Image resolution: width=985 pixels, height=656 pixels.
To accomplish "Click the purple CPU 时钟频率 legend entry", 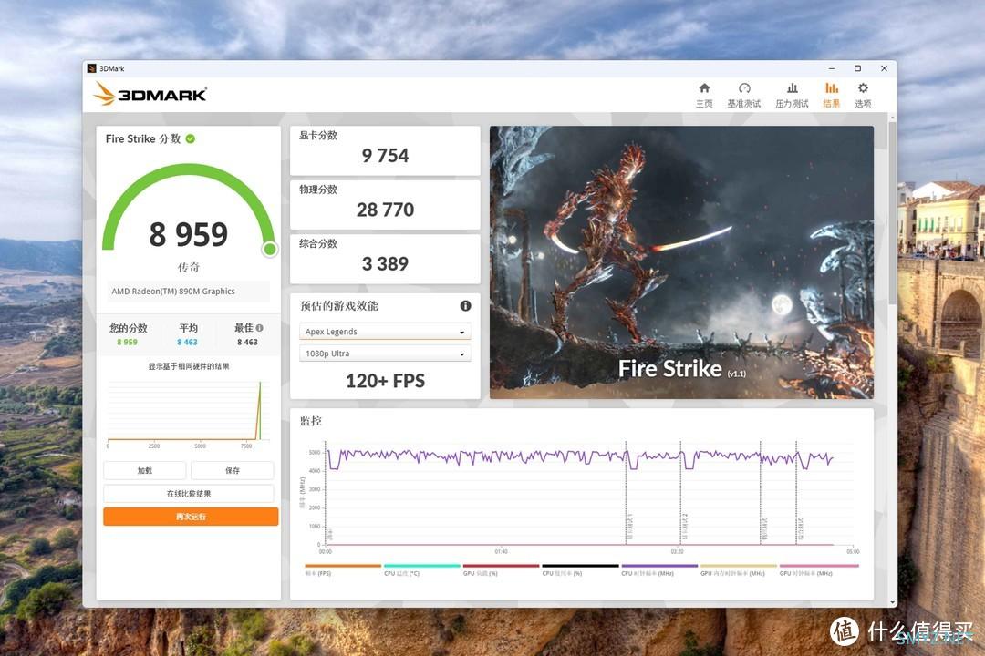I will pyautogui.click(x=659, y=569).
